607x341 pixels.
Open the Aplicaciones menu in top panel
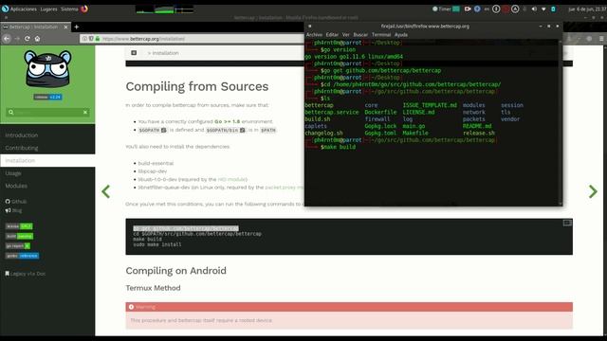click(19, 9)
